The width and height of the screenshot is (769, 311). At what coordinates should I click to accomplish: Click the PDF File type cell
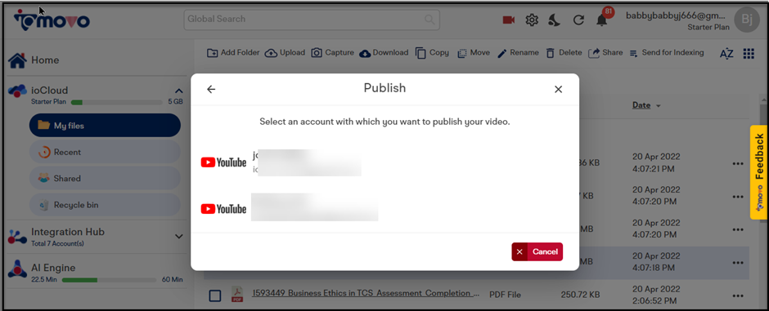505,295
